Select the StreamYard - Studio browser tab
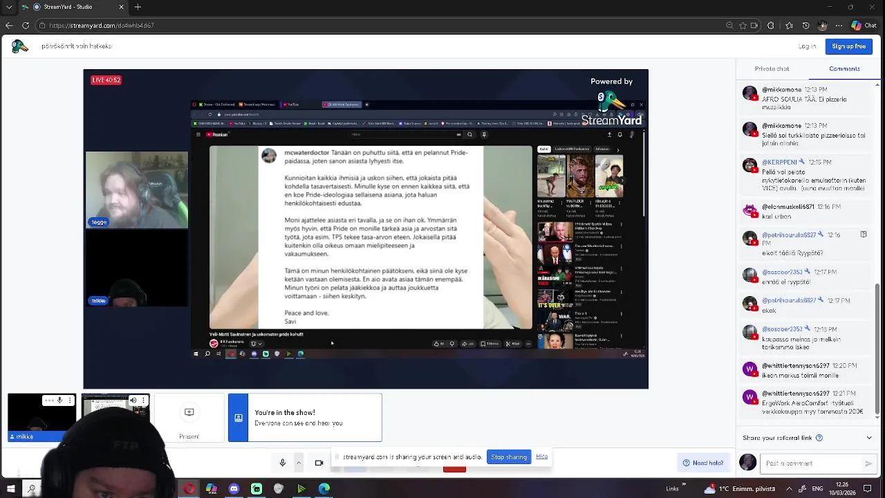The image size is (885, 498). pyautogui.click(x=75, y=7)
